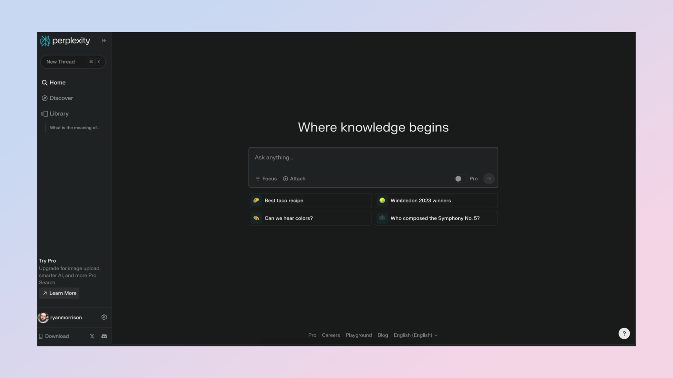Image resolution: width=673 pixels, height=378 pixels.
Task: Click the help question mark button
Action: (x=624, y=333)
